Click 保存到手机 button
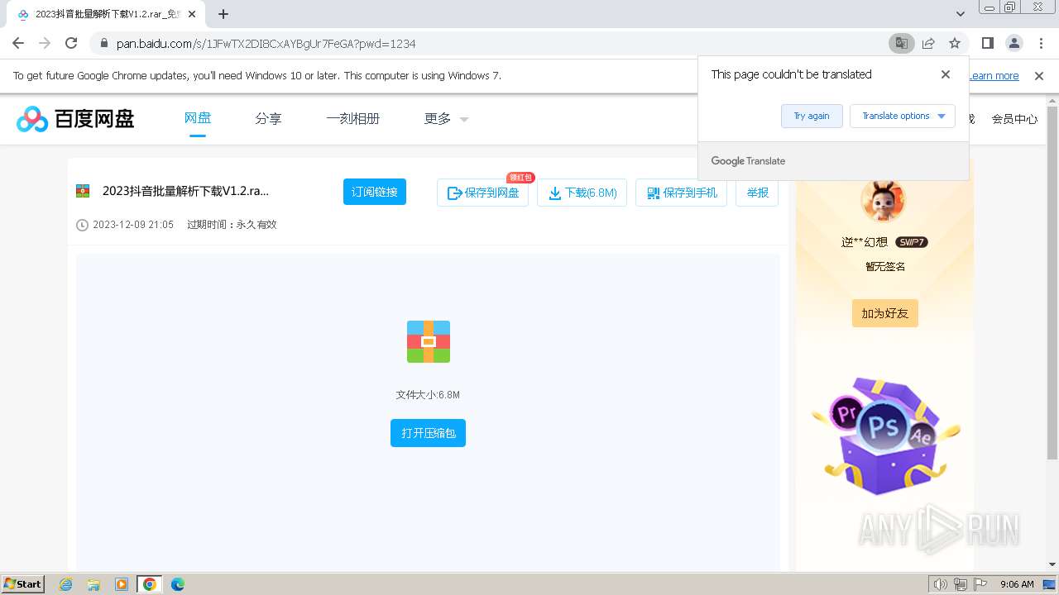Screen dimensions: 1059x595 (x=681, y=193)
